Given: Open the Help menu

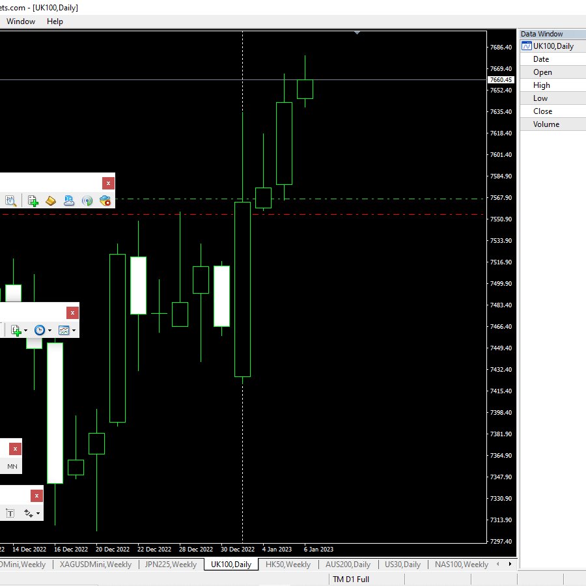Looking at the screenshot, I should pyautogui.click(x=55, y=21).
